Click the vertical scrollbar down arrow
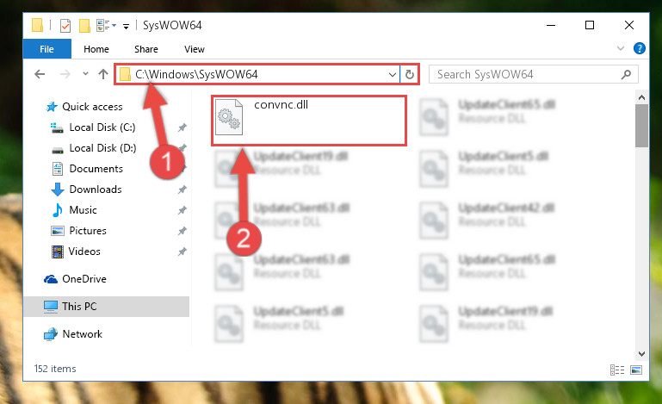 pos(641,354)
